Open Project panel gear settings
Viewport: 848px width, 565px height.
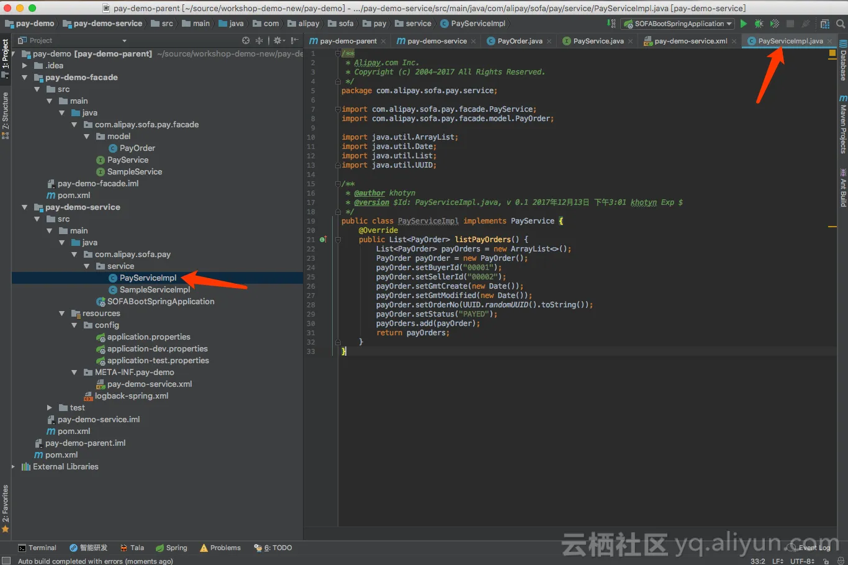pos(279,40)
